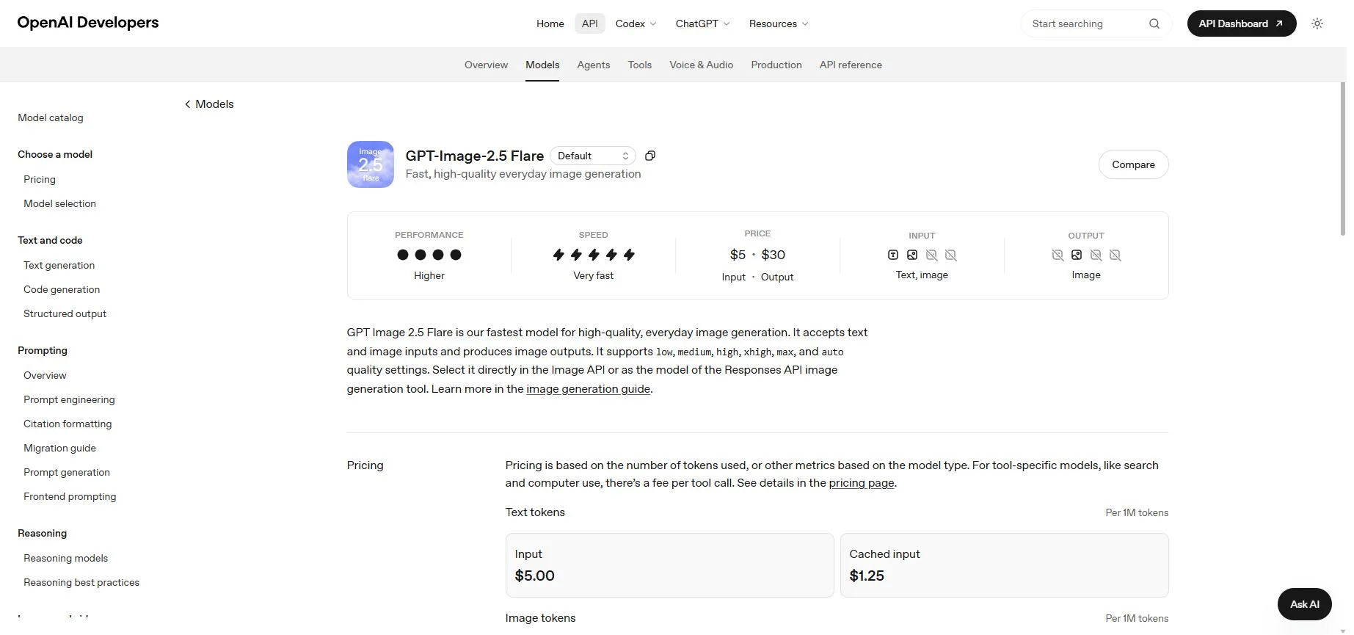Click the text input modality icon
The image size is (1354, 635).
893,255
